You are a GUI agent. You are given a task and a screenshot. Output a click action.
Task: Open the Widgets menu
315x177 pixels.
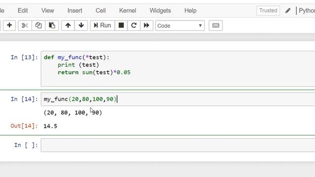(x=160, y=10)
